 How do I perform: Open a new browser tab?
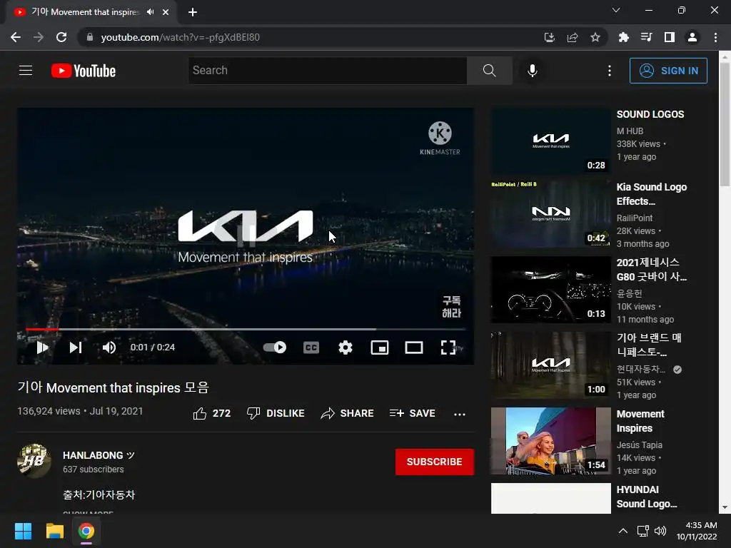pyautogui.click(x=193, y=12)
